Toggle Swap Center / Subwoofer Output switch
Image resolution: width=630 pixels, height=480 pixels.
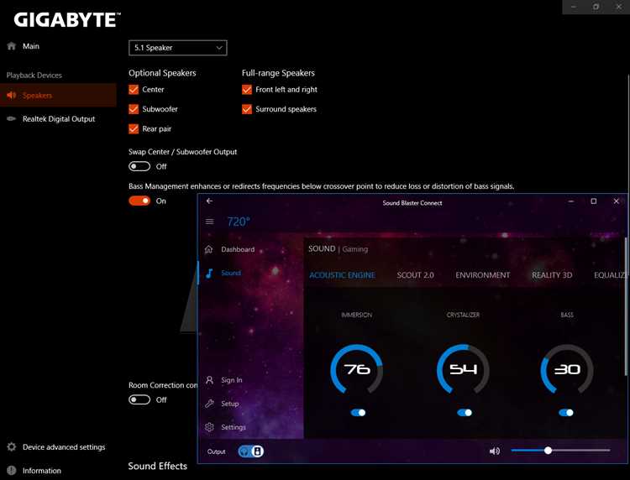coord(139,166)
